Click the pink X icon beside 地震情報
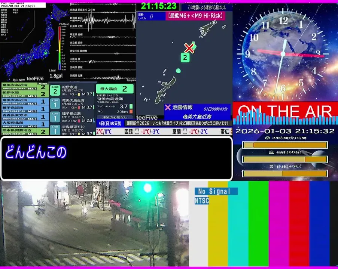This screenshot has height=269, width=338. 168,107
